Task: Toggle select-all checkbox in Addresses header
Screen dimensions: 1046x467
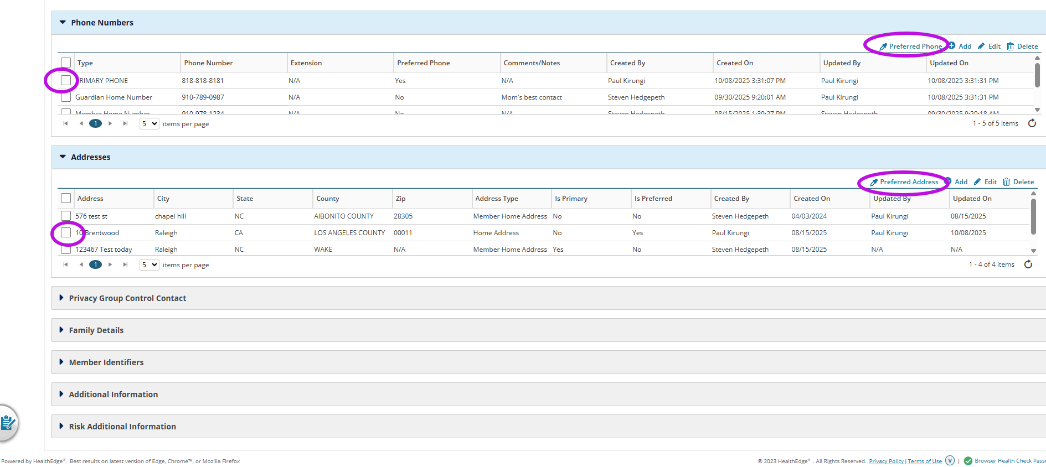Action: pyautogui.click(x=66, y=199)
